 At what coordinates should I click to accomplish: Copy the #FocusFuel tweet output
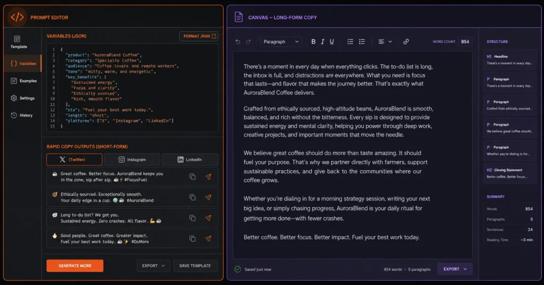coord(192,177)
